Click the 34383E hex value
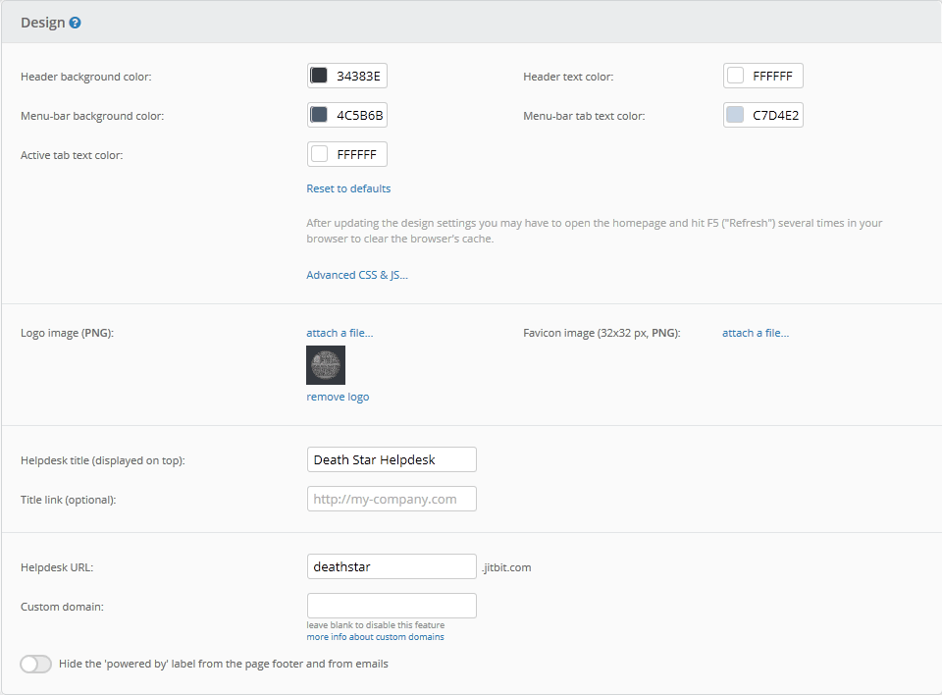Screen dimensions: 942x695 (x=359, y=75)
